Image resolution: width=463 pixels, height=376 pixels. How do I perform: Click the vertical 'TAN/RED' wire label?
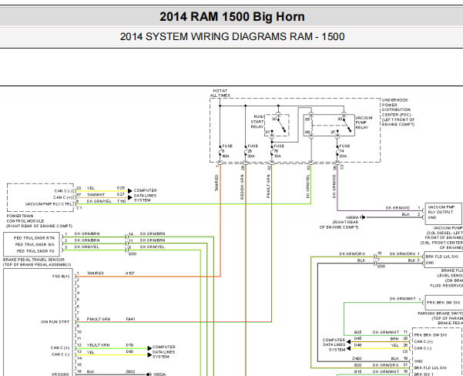tap(216, 183)
